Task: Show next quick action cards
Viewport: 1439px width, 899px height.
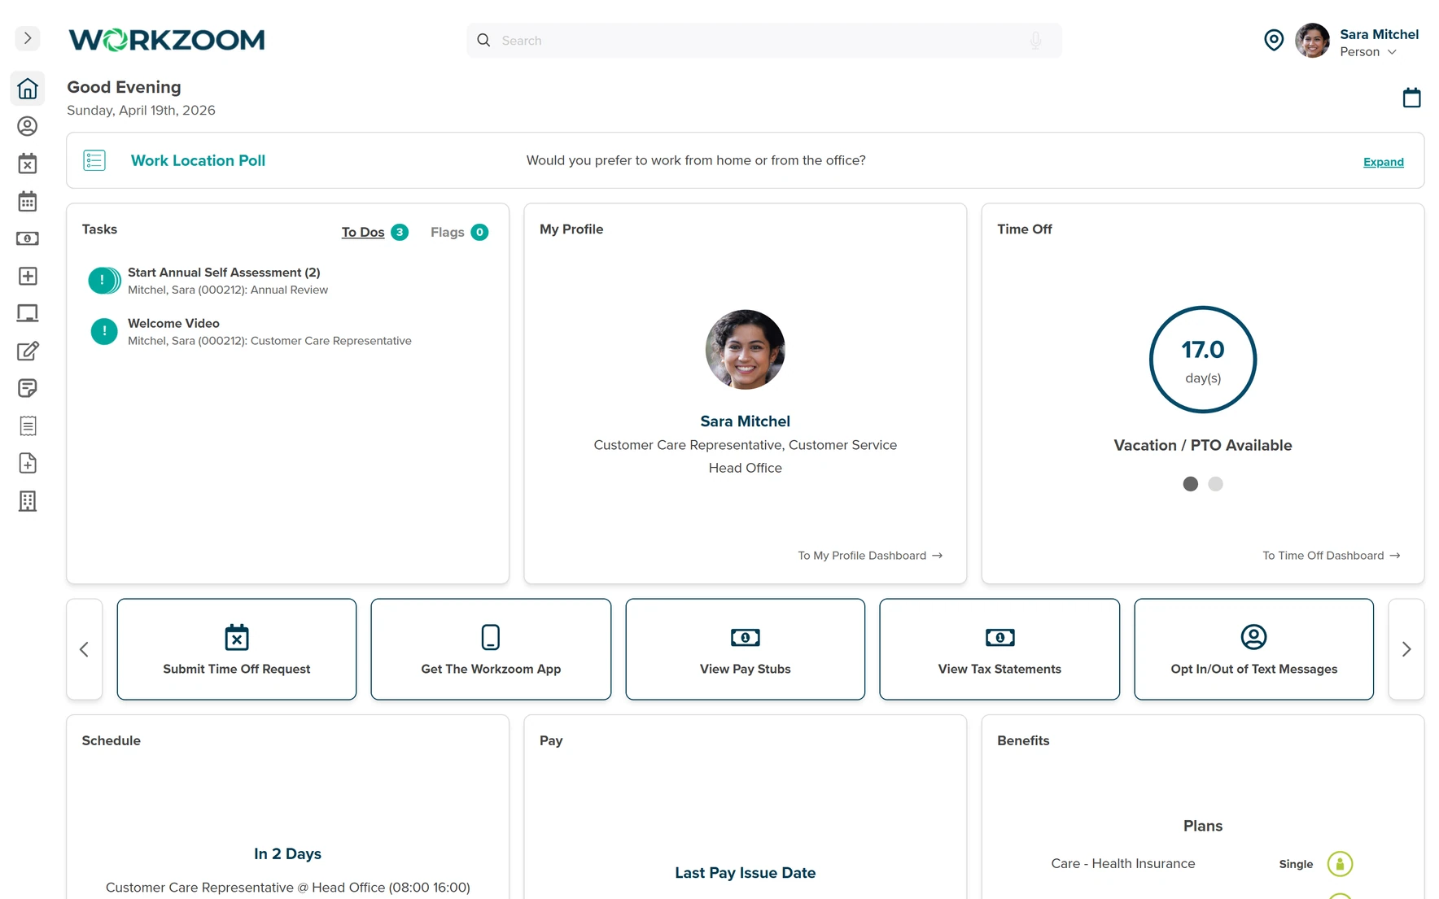Action: coord(1406,649)
